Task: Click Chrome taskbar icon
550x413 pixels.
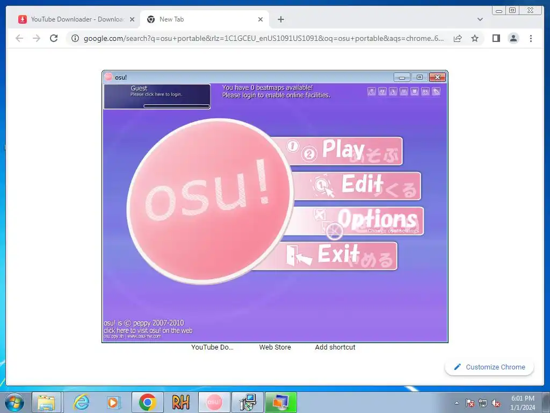Action: [147, 402]
